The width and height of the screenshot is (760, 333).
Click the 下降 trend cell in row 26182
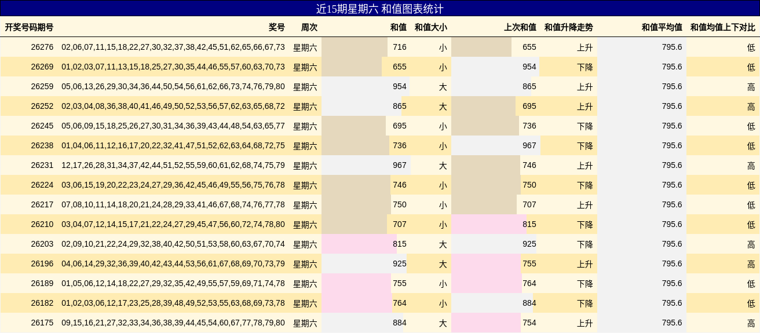pyautogui.click(x=585, y=303)
